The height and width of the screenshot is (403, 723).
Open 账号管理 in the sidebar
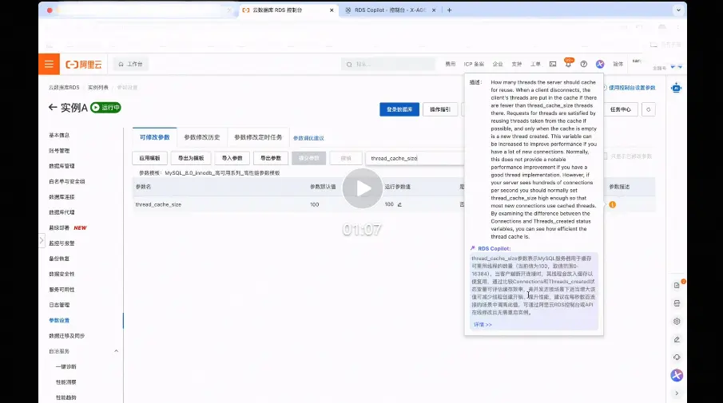59,151
